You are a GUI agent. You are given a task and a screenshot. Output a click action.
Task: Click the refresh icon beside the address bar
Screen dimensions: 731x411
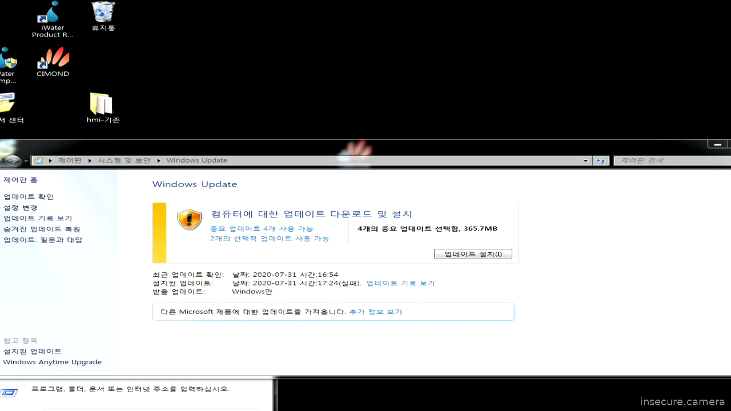click(601, 160)
